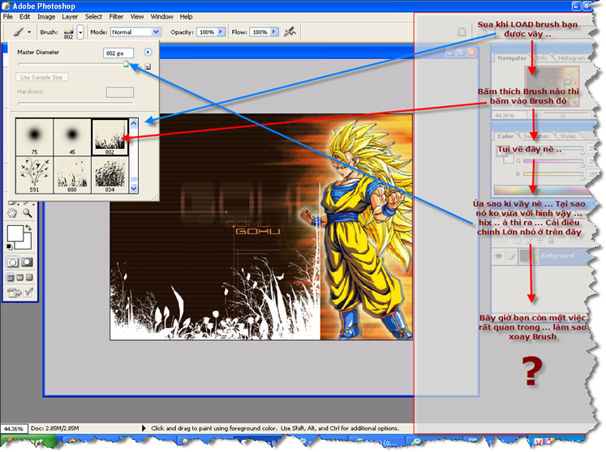This screenshot has width=606, height=452.
Task: Select the Hand tool
Action: 12,213
